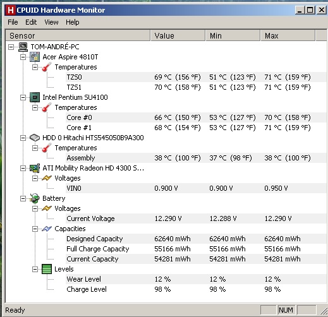The height and width of the screenshot is (317, 328).
Task: Collapse the Intel Pentium SU4100 node
Action: [23, 97]
